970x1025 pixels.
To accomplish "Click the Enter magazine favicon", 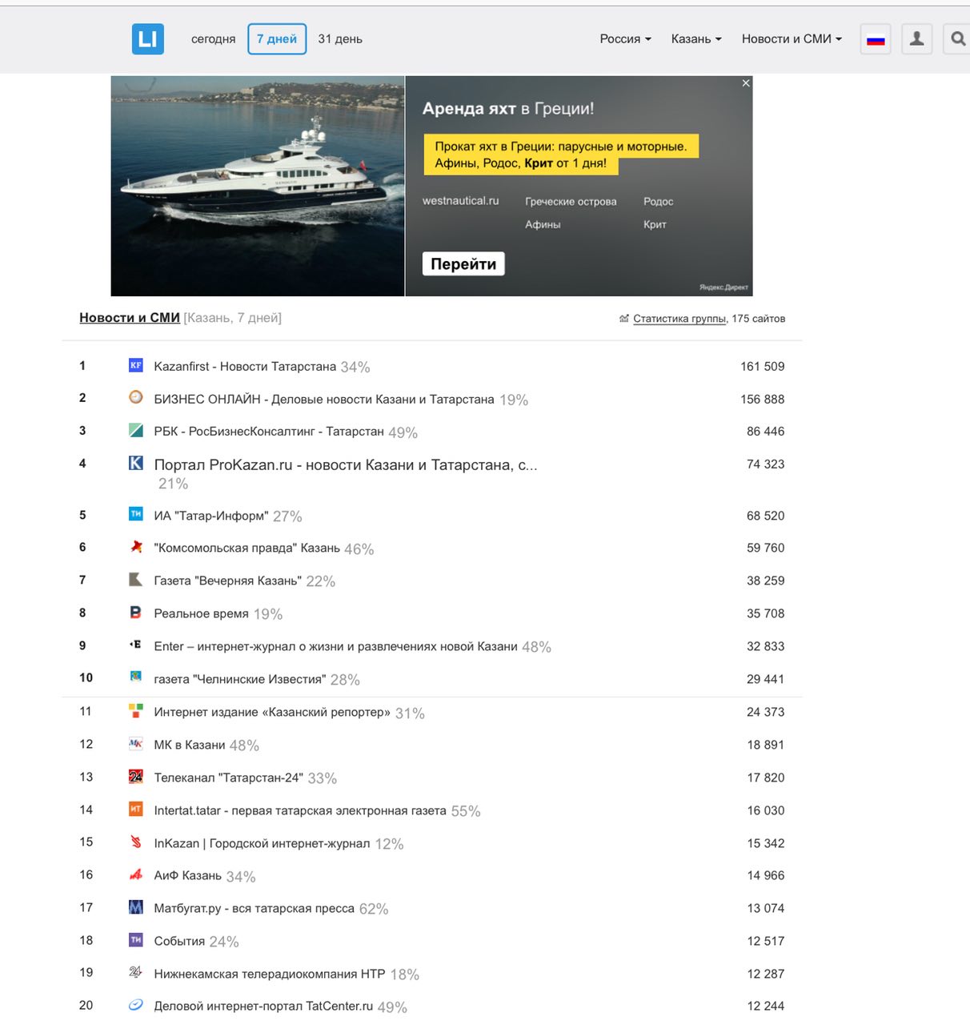I will click(x=136, y=645).
